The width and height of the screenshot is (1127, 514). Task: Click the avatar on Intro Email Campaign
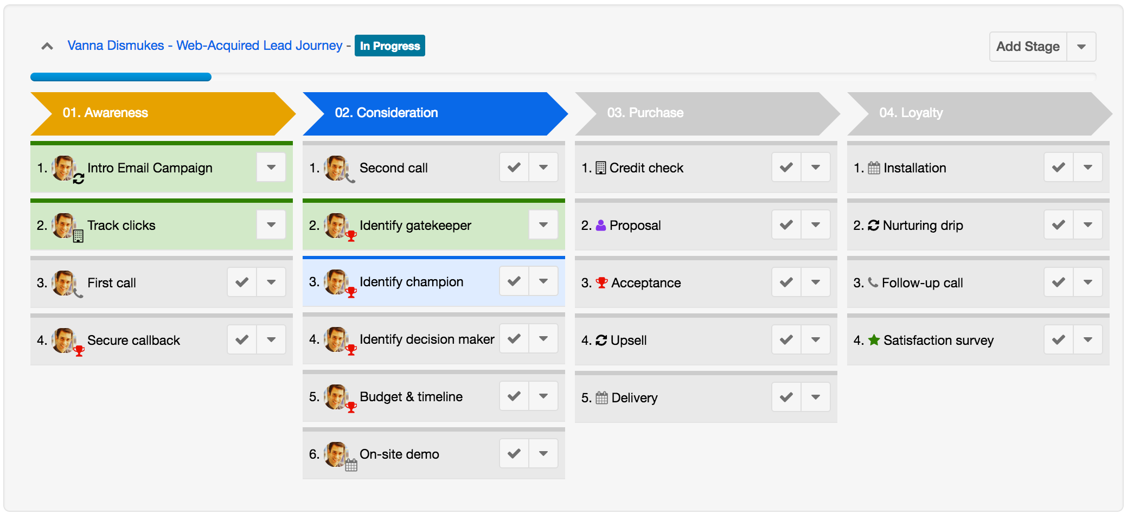pos(64,168)
